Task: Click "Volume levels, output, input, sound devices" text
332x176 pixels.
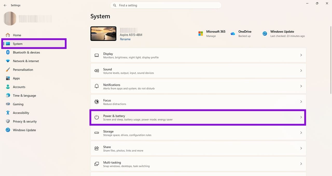Action: [128, 73]
